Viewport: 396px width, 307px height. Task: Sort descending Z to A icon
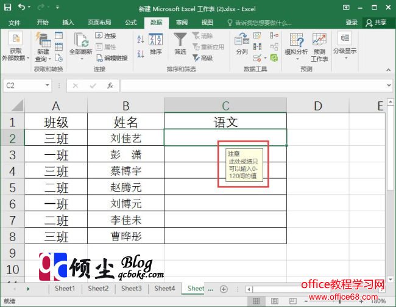pos(141,54)
